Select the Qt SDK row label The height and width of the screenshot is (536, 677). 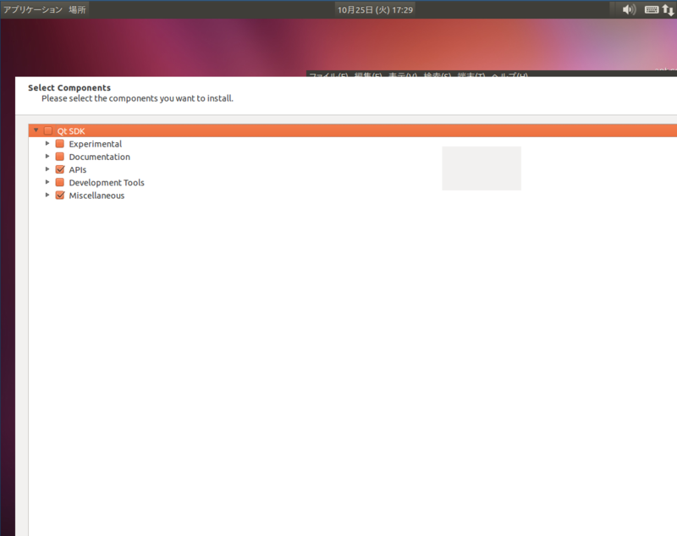(x=71, y=131)
